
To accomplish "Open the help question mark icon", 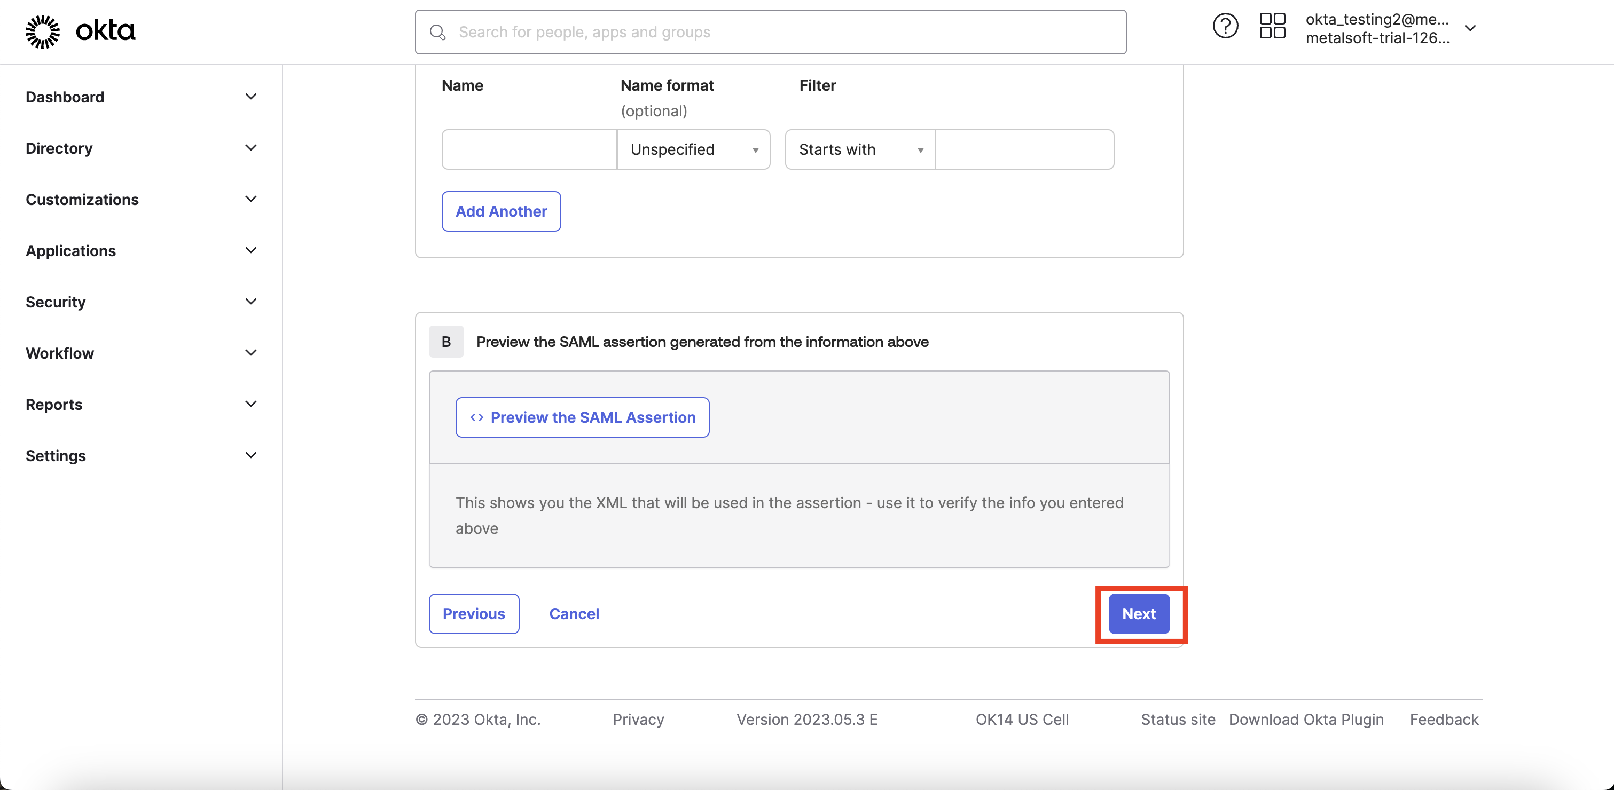I will [1225, 27].
